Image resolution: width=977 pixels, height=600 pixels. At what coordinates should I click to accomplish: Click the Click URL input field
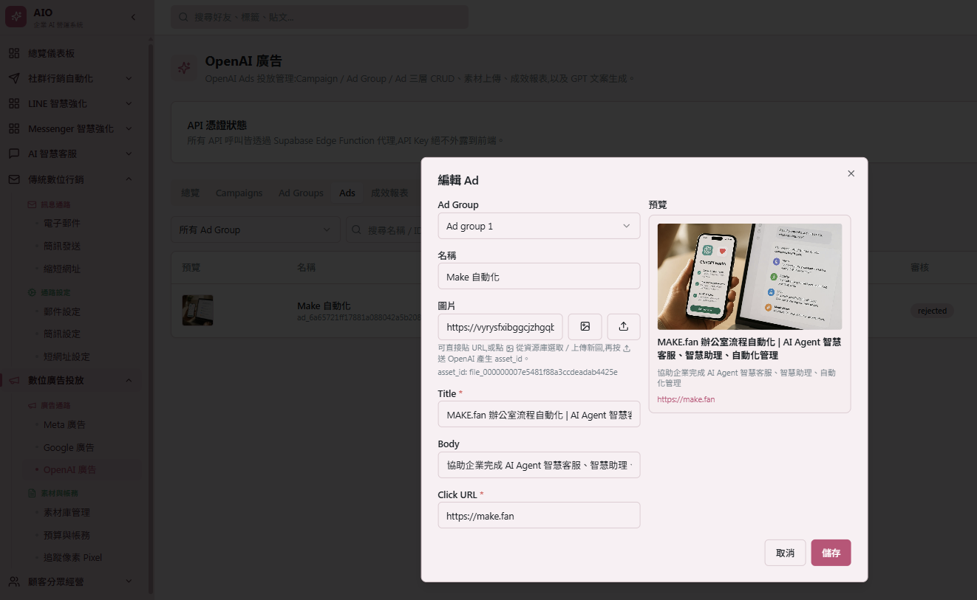click(x=539, y=515)
